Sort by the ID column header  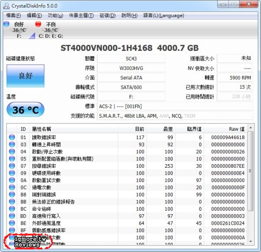coord(23,129)
